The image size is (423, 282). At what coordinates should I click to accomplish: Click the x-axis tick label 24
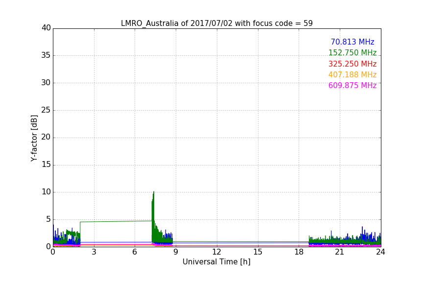point(380,252)
